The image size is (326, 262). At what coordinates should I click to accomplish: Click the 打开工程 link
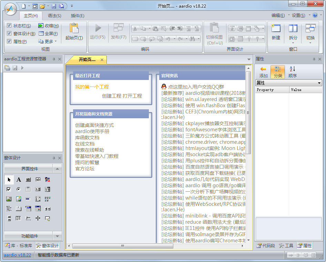[x=132, y=96]
